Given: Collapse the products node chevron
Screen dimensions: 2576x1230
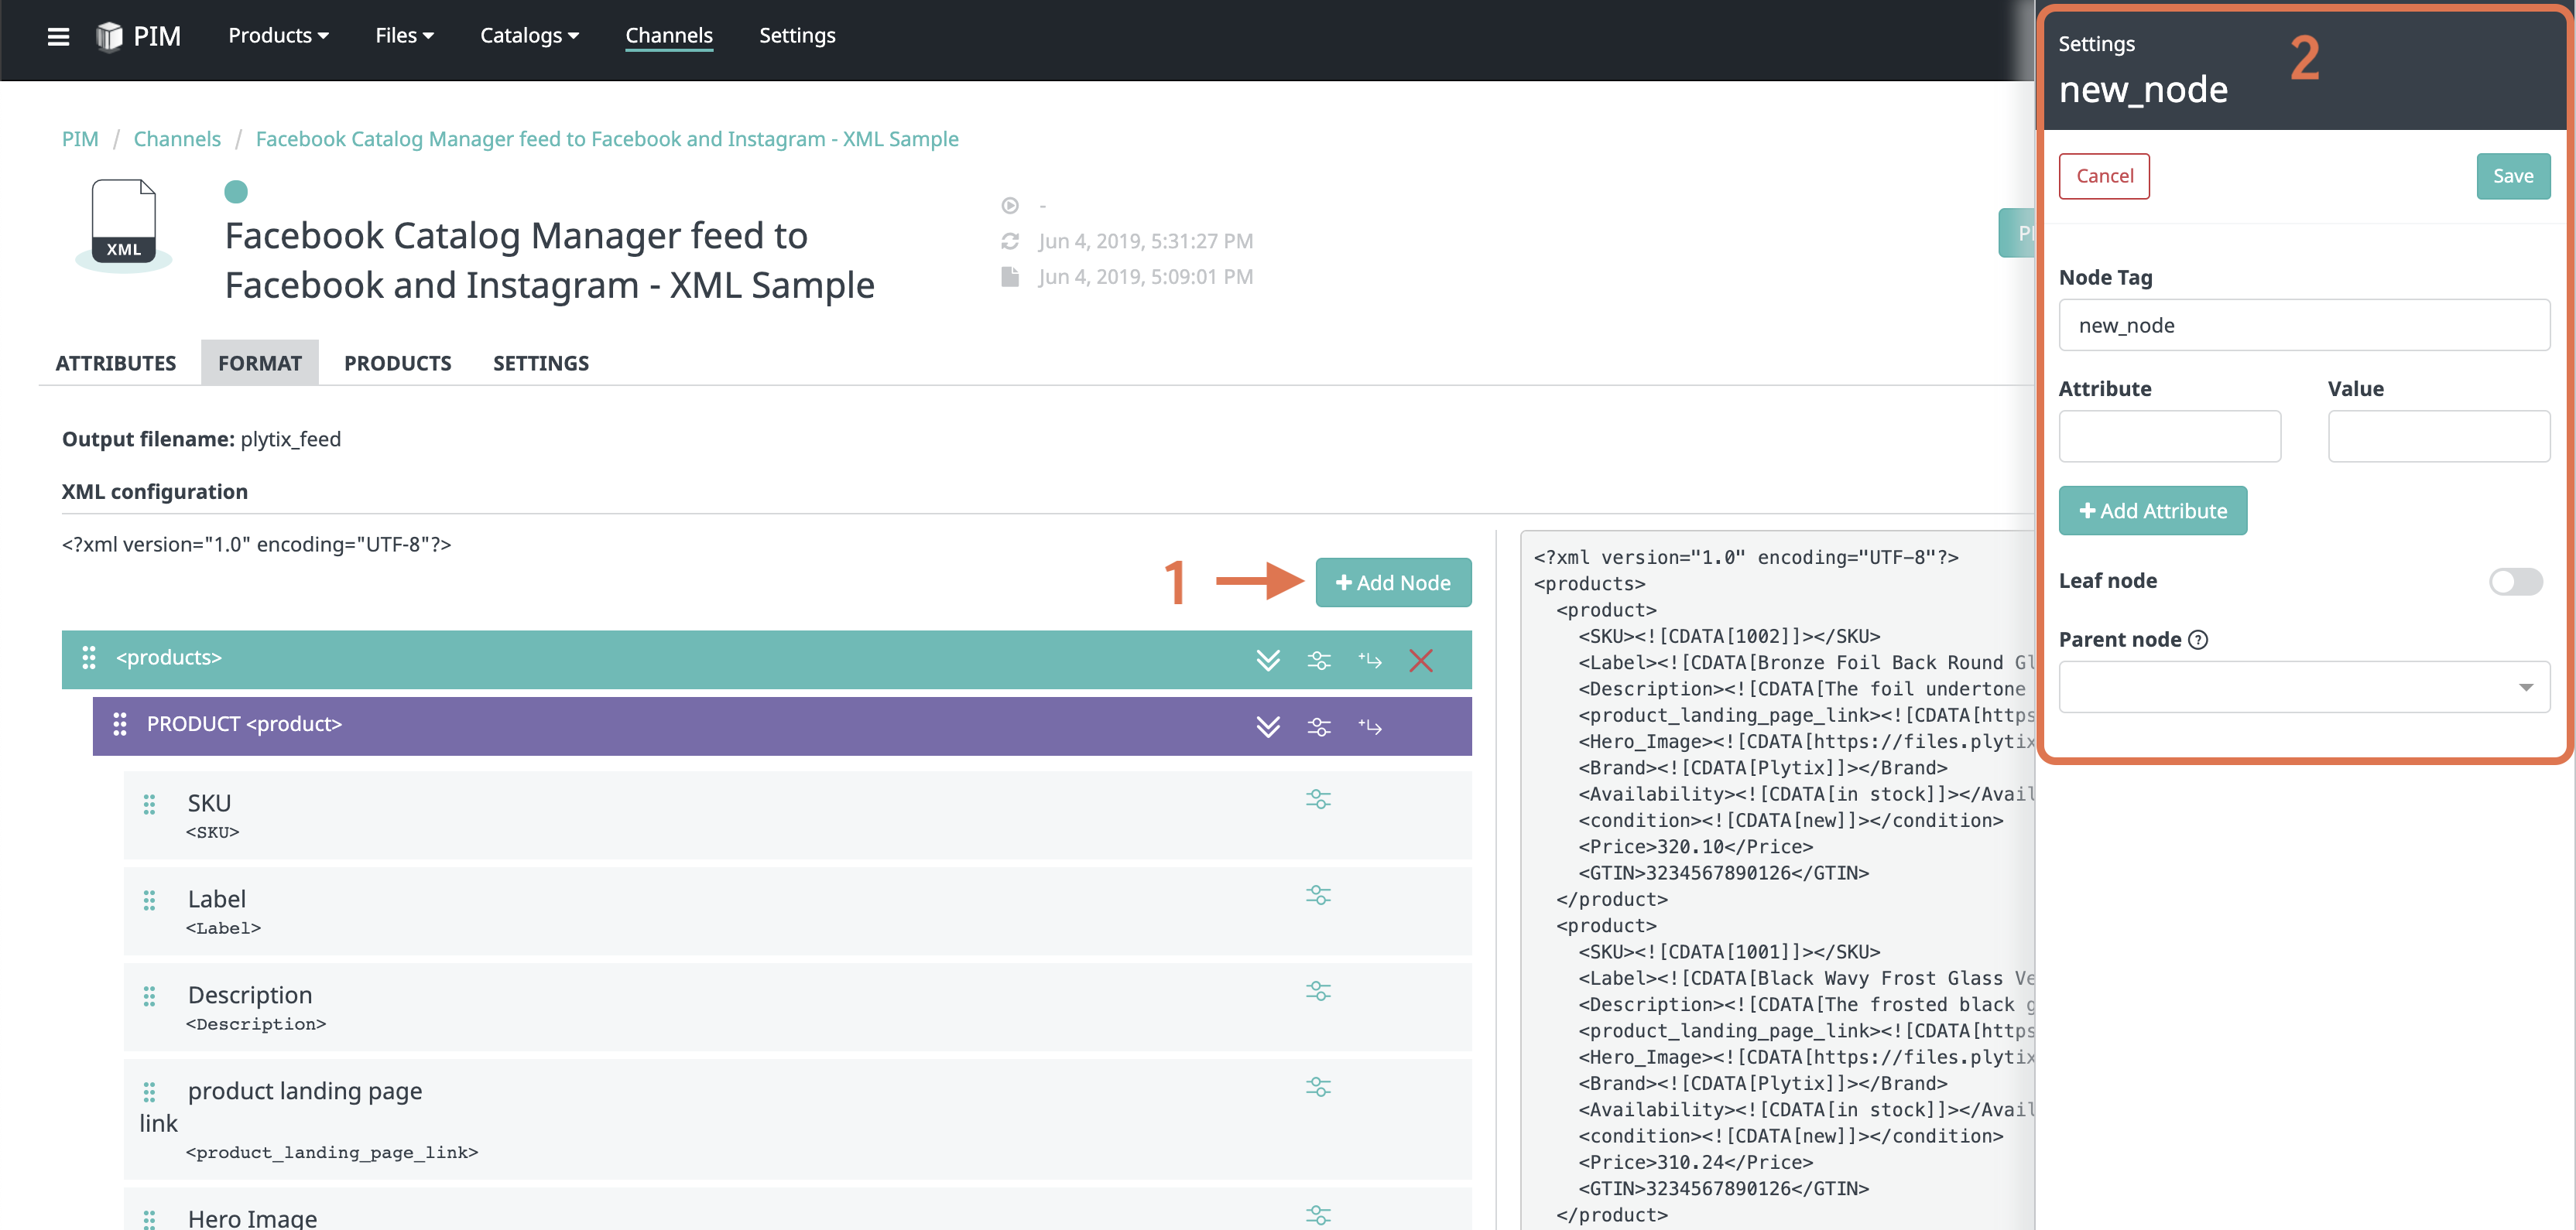Looking at the screenshot, I should tap(1268, 661).
